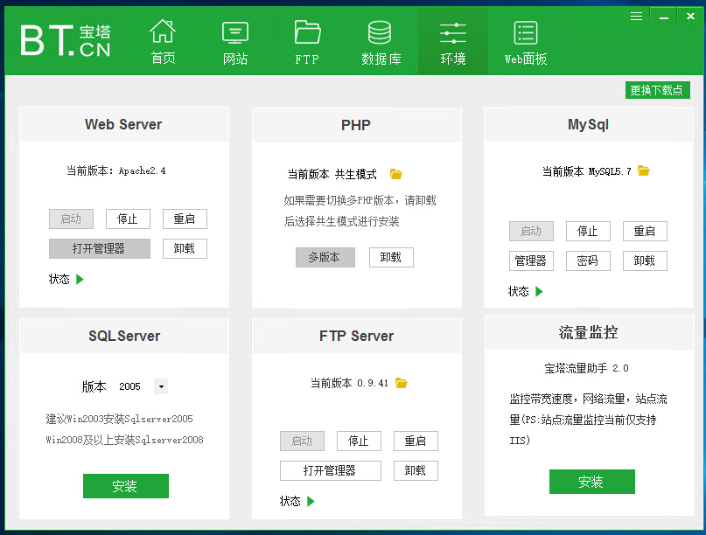Viewport: 706px width, 535px height.
Task: Click text 当前版本 MySQL5.7
Action: pos(587,171)
